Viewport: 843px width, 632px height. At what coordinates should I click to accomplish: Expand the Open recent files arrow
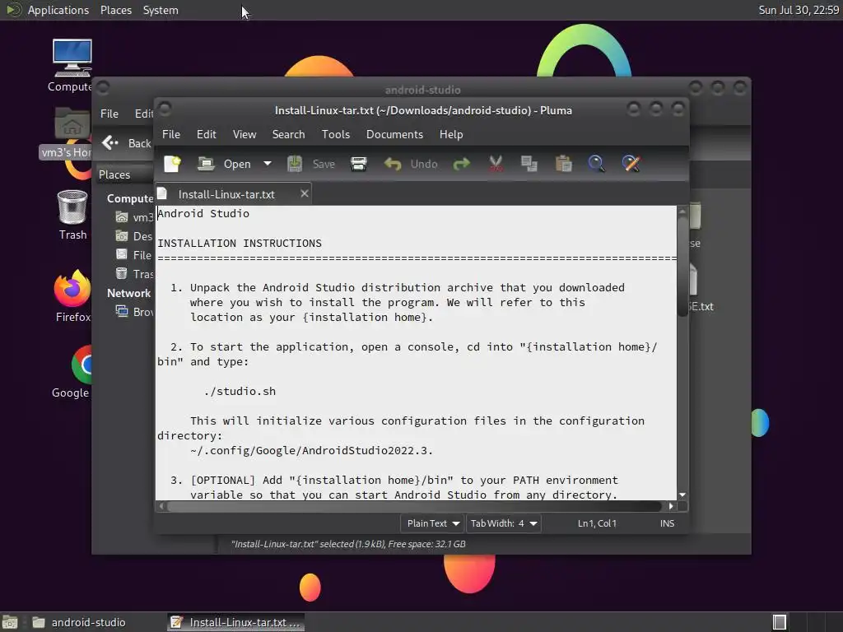tap(268, 164)
